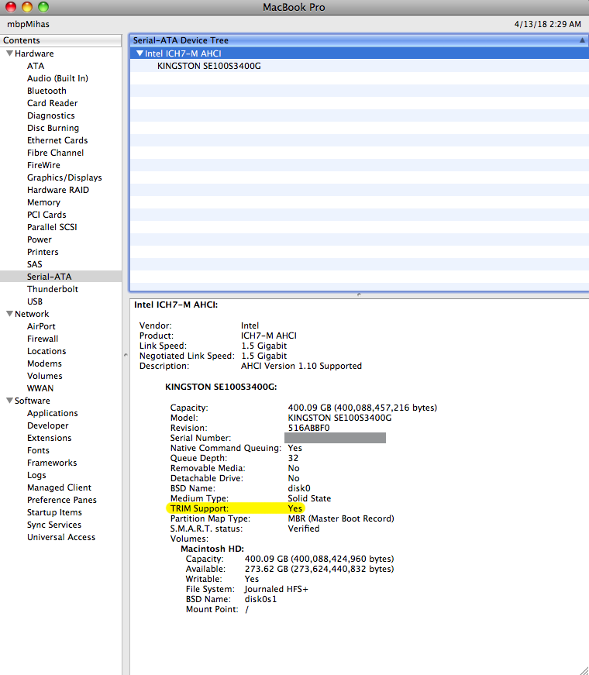Screen dimensions: 589x675
Task: Collapse the Software section triangle
Action: click(9, 401)
